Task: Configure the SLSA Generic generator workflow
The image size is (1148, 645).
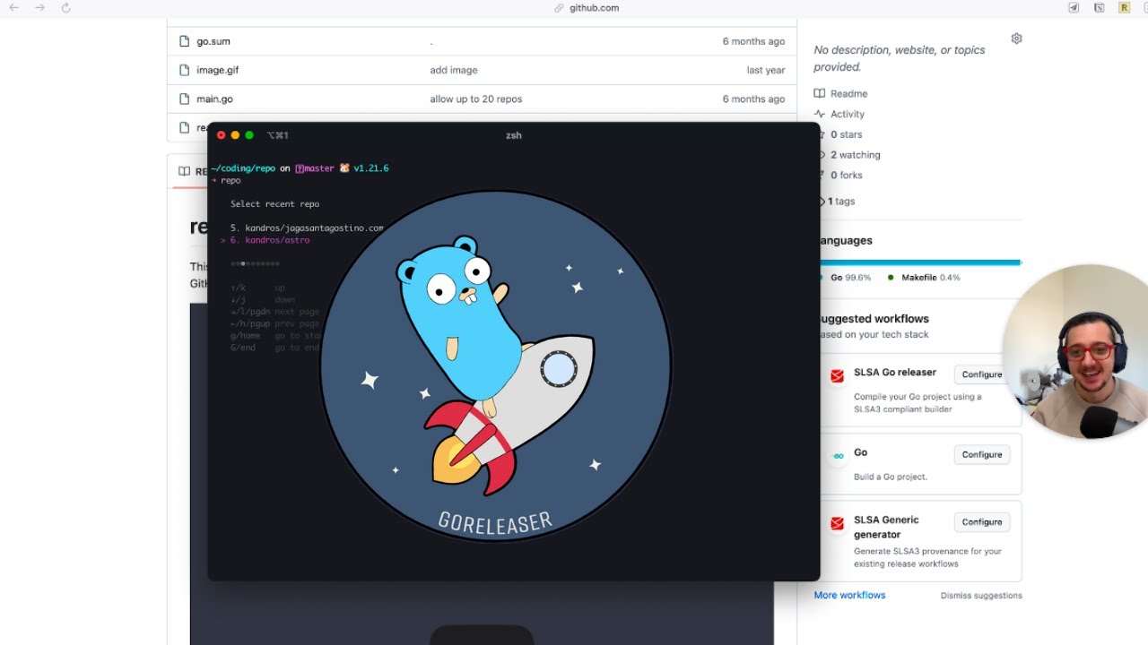Action: coord(982,521)
